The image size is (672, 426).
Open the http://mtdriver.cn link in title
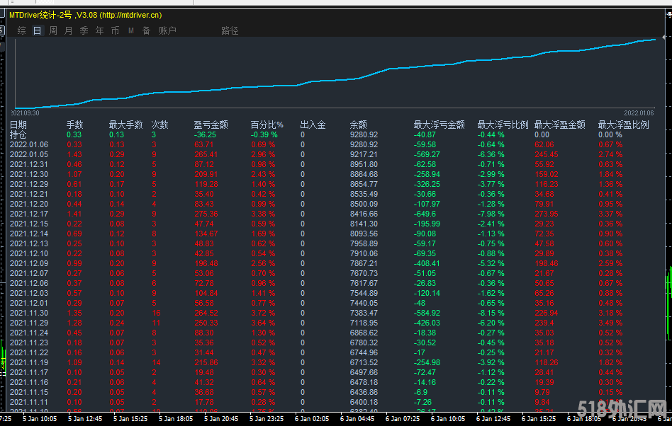pos(130,15)
